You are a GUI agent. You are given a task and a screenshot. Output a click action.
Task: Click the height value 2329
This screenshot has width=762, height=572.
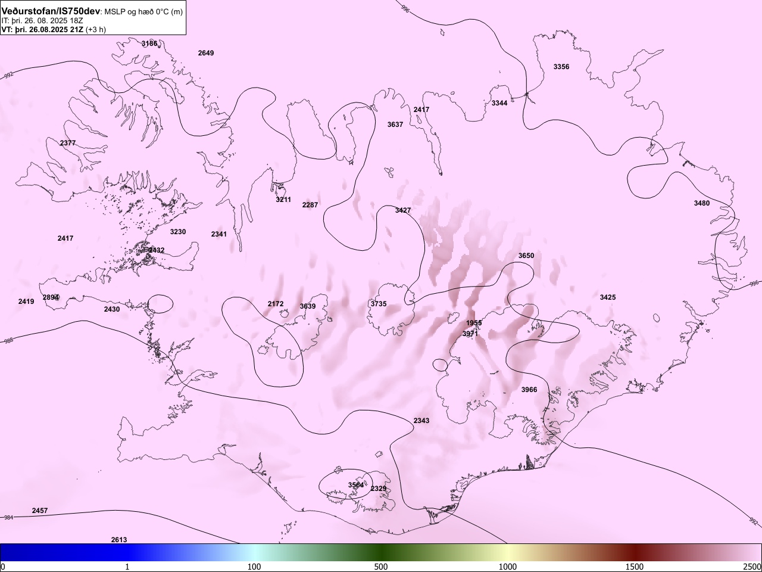(379, 489)
